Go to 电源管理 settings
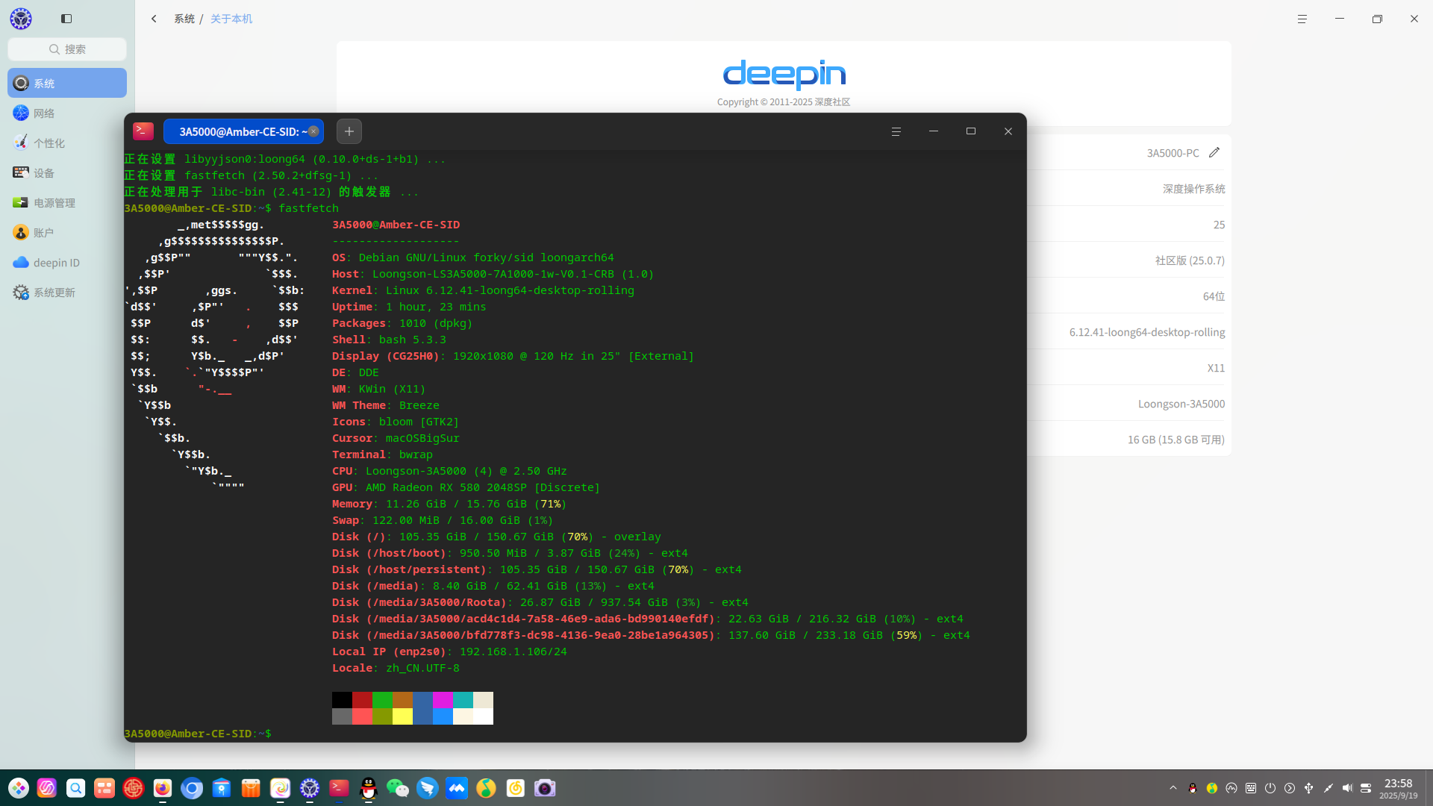The height and width of the screenshot is (806, 1433). coord(54,203)
